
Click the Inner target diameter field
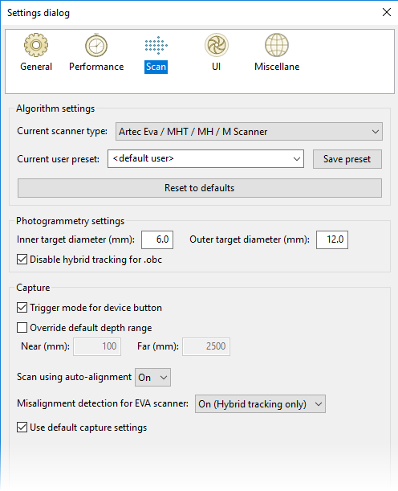point(157,239)
